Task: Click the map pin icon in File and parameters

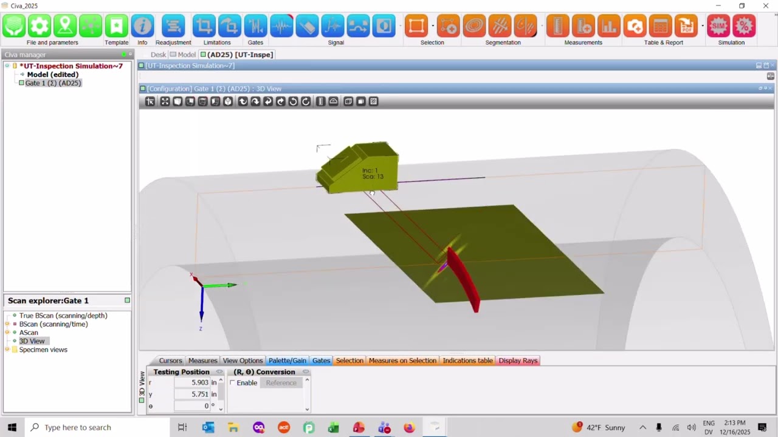Action: tap(65, 26)
